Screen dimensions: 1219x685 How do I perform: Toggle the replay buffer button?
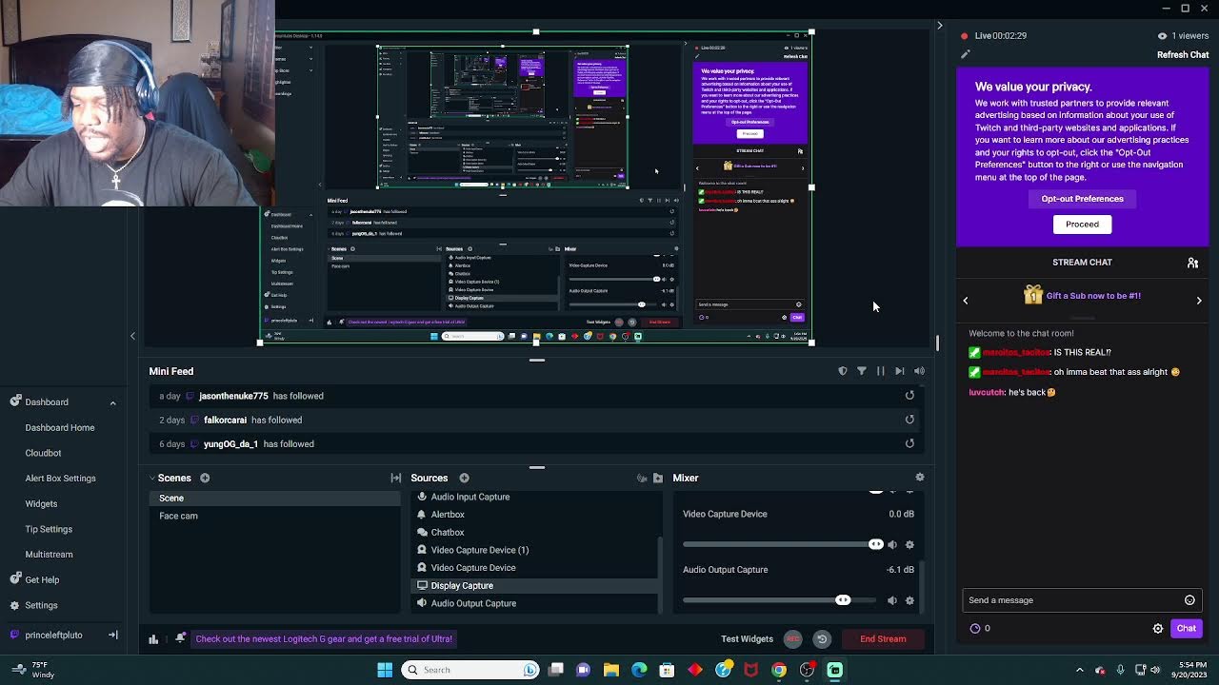[822, 639]
